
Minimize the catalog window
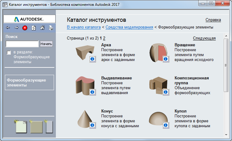click(203, 3)
